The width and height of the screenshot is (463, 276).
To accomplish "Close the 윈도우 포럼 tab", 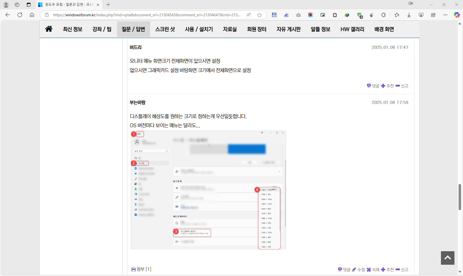I will (x=98, y=5).
